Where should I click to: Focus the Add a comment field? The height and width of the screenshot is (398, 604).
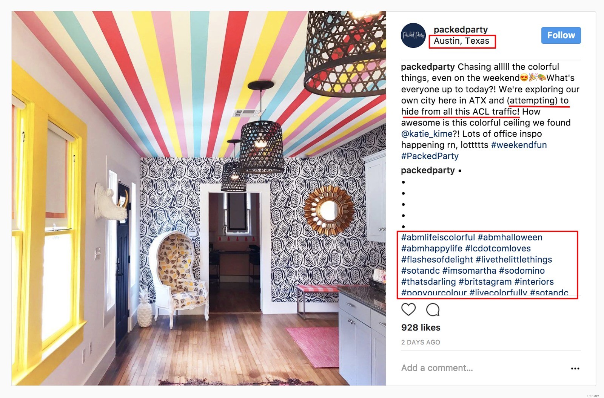pos(483,368)
